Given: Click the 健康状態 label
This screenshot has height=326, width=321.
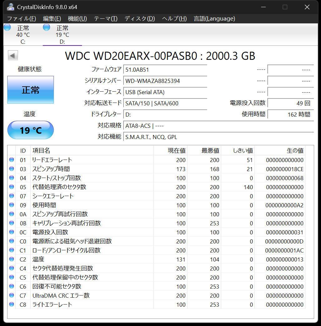Looking at the screenshot, I should click(x=30, y=69).
